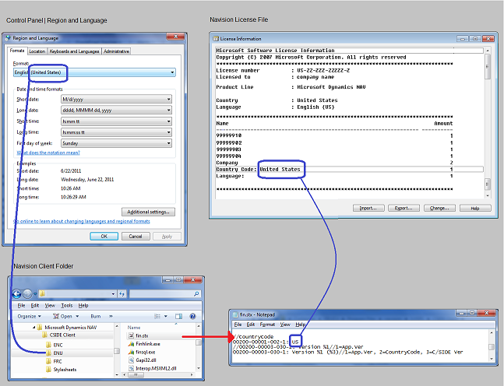Switch to Administrative tab
This screenshot has width=504, height=386.
point(116,51)
